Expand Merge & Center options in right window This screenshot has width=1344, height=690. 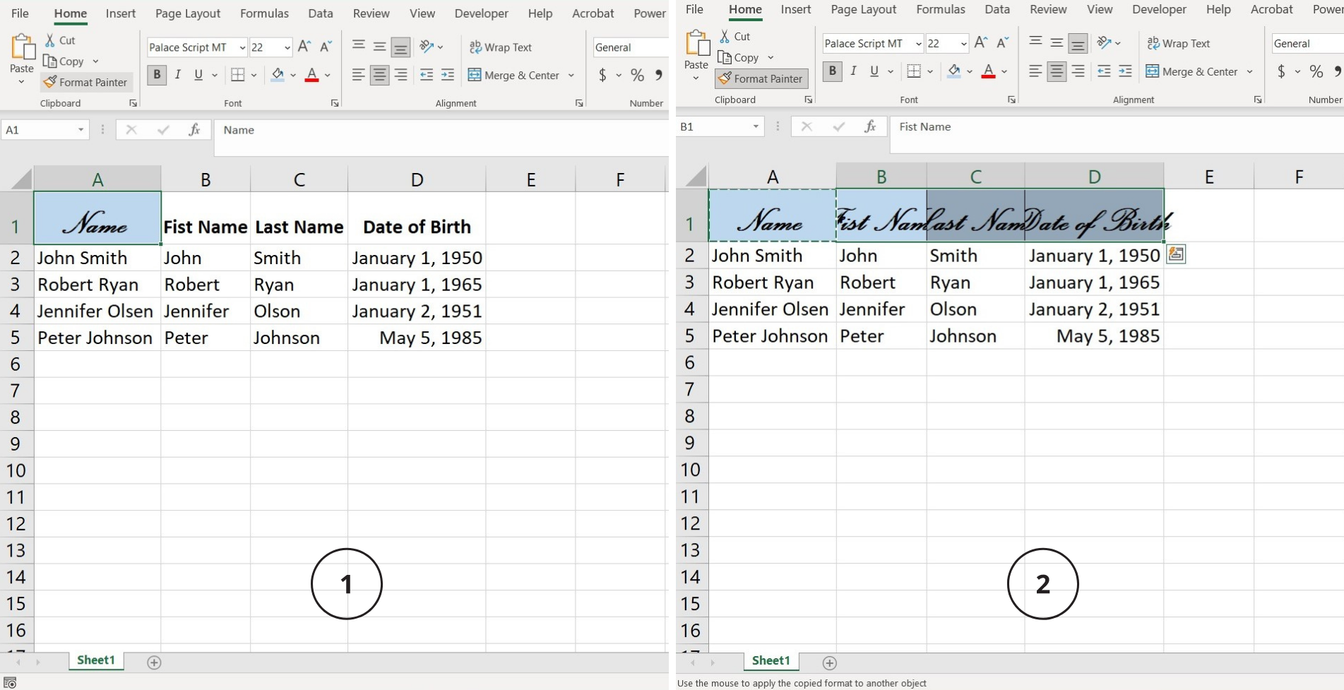pyautogui.click(x=1249, y=71)
